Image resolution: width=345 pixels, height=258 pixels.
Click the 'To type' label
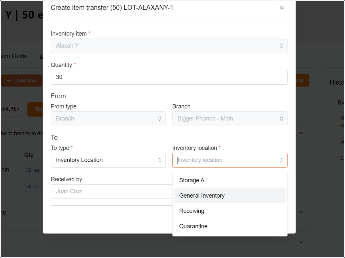(60, 148)
